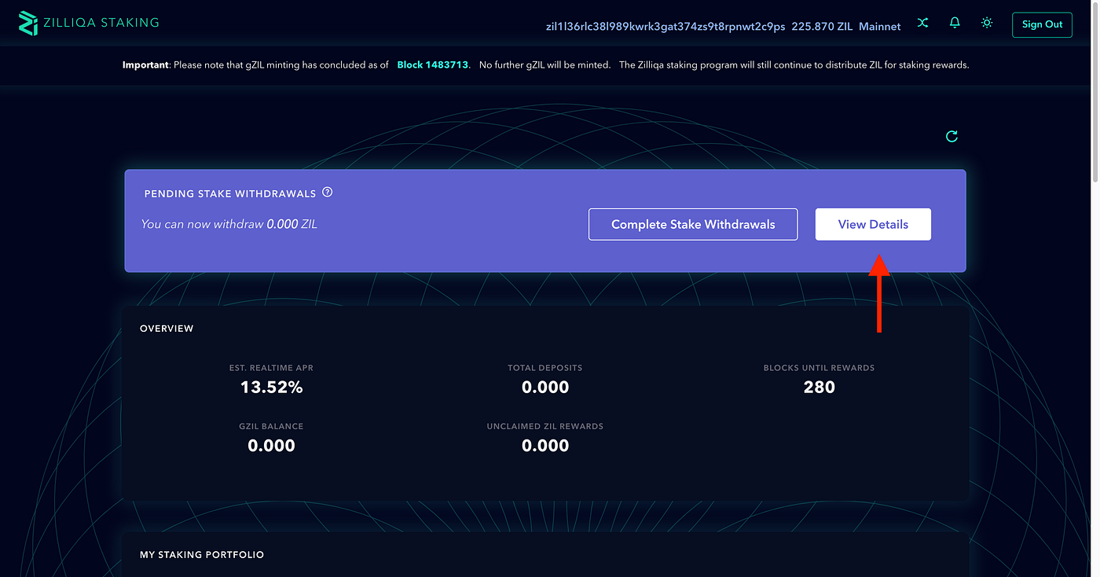Select the 13.52% realtime APR value
The height and width of the screenshot is (577, 1100).
click(x=271, y=387)
